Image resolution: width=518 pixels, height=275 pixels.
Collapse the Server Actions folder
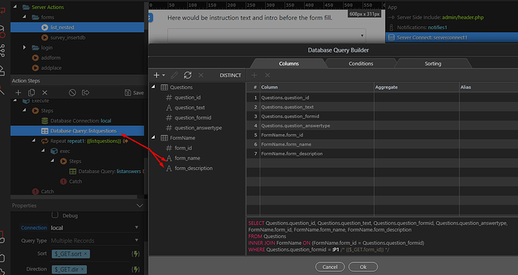click(x=15, y=7)
